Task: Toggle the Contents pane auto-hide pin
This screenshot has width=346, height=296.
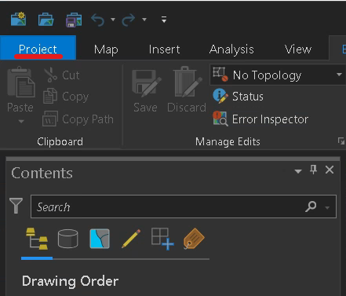Action: (x=313, y=170)
